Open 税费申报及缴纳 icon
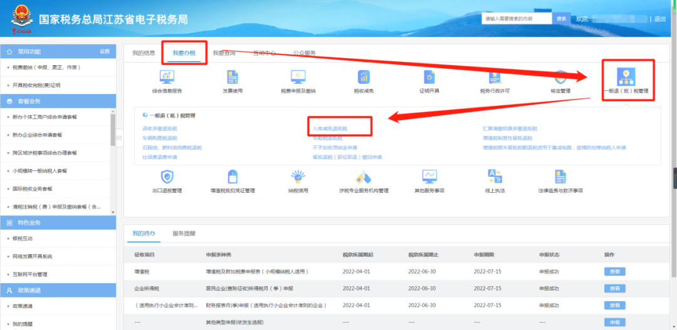 (298, 77)
